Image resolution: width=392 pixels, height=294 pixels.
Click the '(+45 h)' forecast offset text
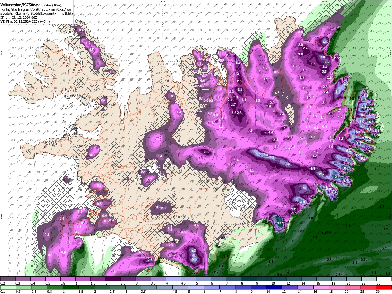tap(44, 21)
